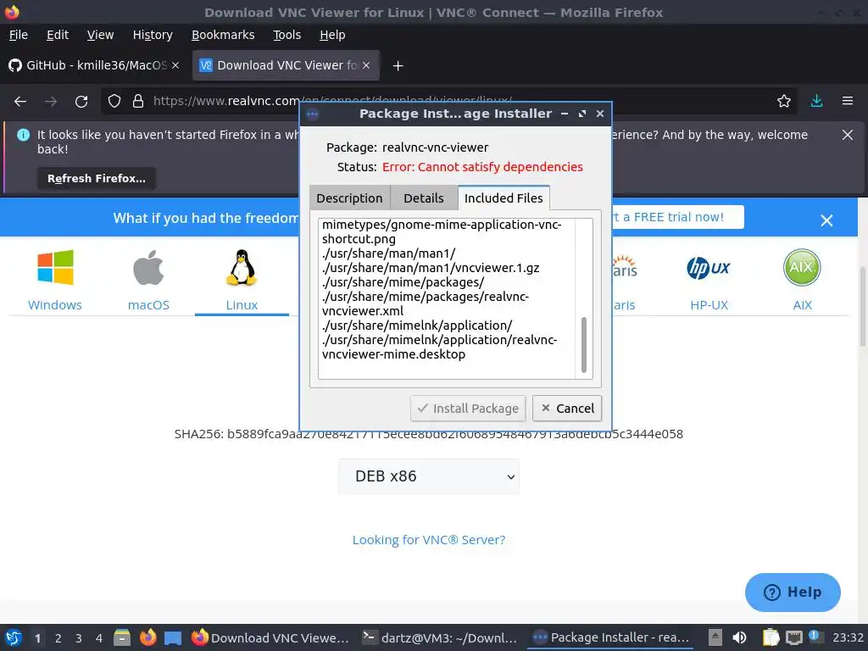Select the AIX platform logo
The height and width of the screenshot is (651, 868).
coord(802,267)
